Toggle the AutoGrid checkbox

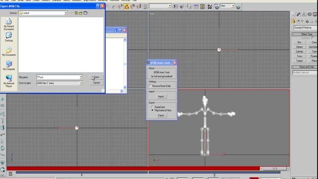(x=313, y=38)
